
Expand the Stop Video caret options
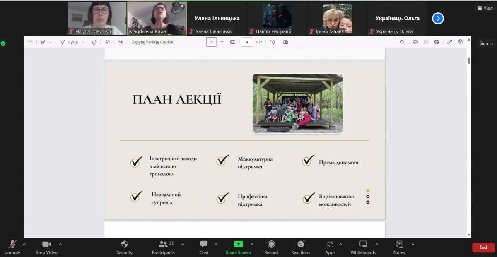(60, 243)
